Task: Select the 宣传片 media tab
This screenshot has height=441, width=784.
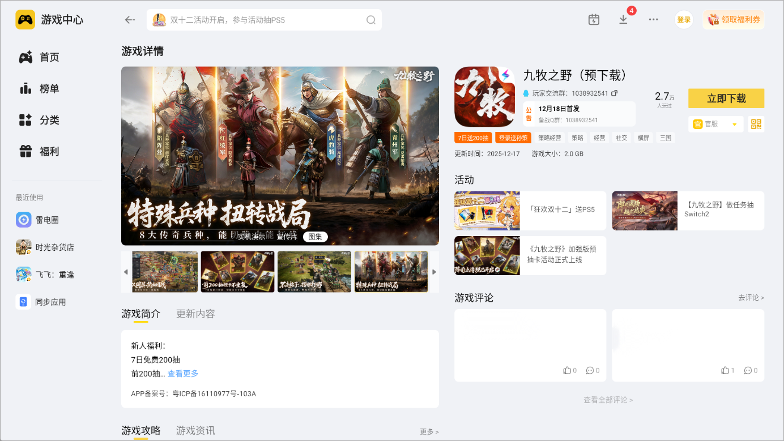Action: pos(287,237)
